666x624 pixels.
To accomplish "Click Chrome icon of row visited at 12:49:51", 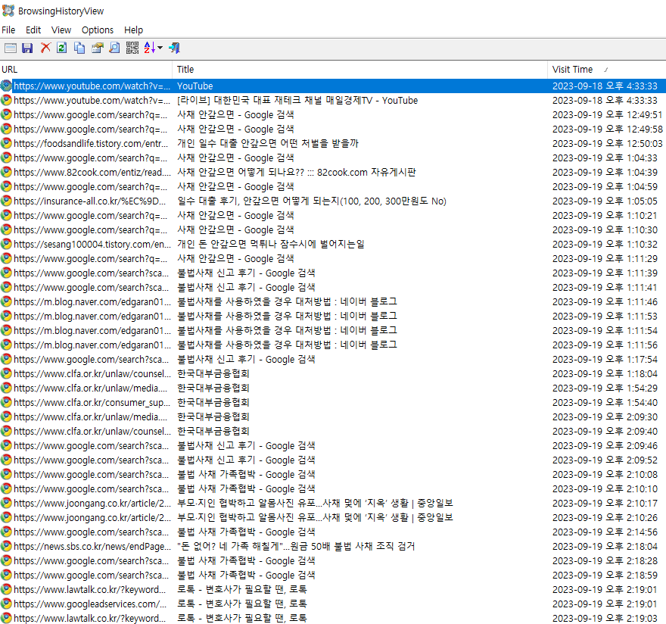I will point(6,115).
